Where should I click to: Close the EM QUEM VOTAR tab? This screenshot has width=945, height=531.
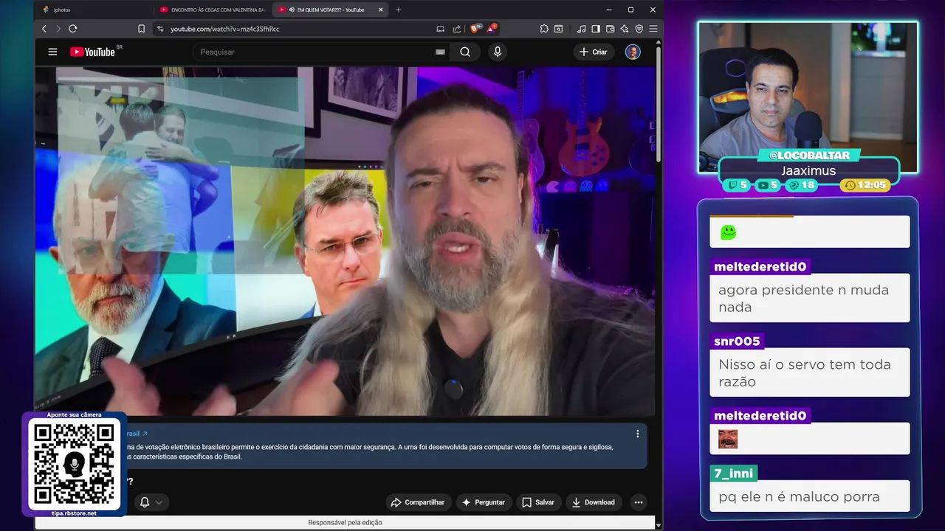click(x=380, y=10)
